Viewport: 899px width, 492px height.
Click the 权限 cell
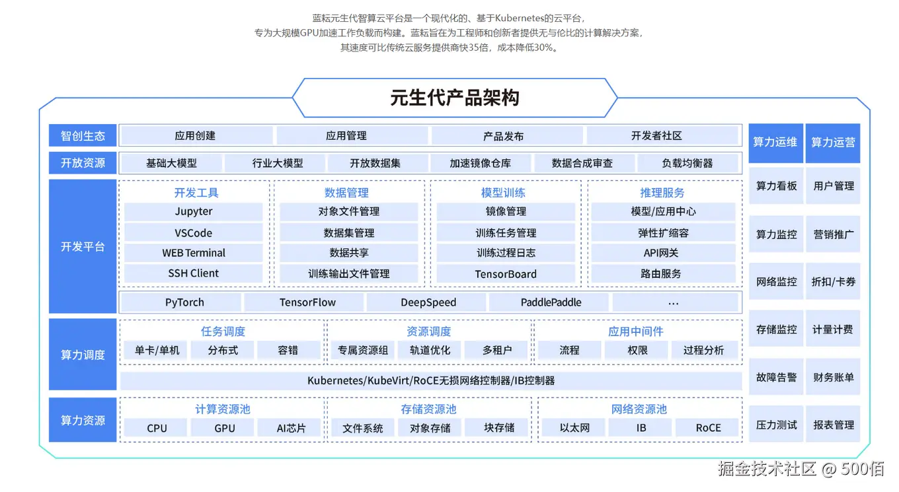[x=637, y=351]
